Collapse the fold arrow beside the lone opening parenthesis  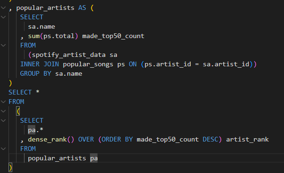point(3,111)
